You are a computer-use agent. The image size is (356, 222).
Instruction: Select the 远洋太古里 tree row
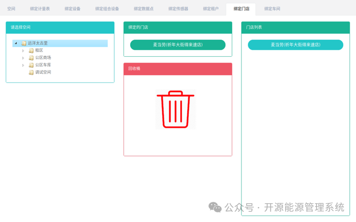[x=60, y=43]
